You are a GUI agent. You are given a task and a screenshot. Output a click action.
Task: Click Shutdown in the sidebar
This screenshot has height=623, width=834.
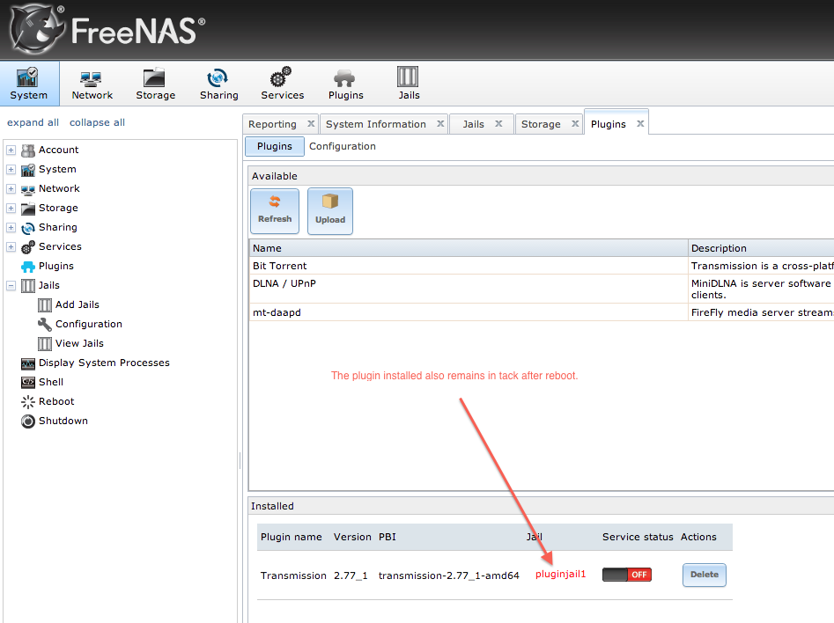(x=63, y=421)
